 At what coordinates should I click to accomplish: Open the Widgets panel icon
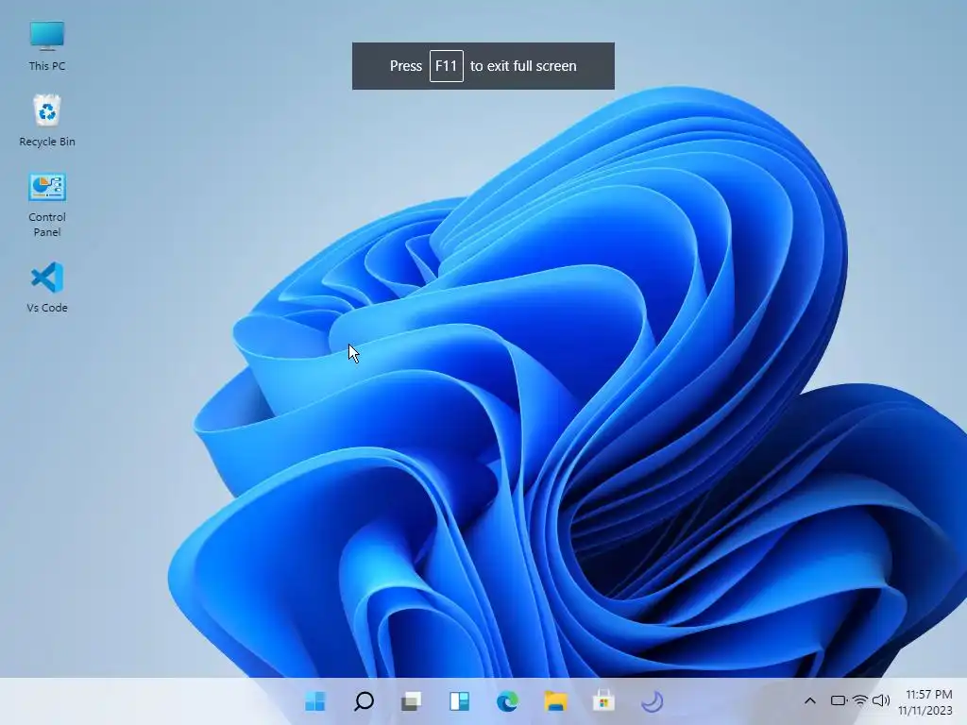pyautogui.click(x=460, y=701)
